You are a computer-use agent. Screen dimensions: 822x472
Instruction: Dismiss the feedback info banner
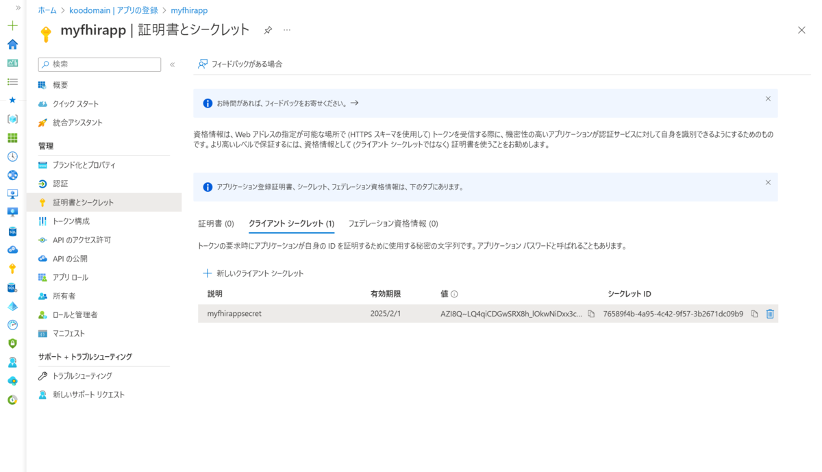(x=768, y=99)
